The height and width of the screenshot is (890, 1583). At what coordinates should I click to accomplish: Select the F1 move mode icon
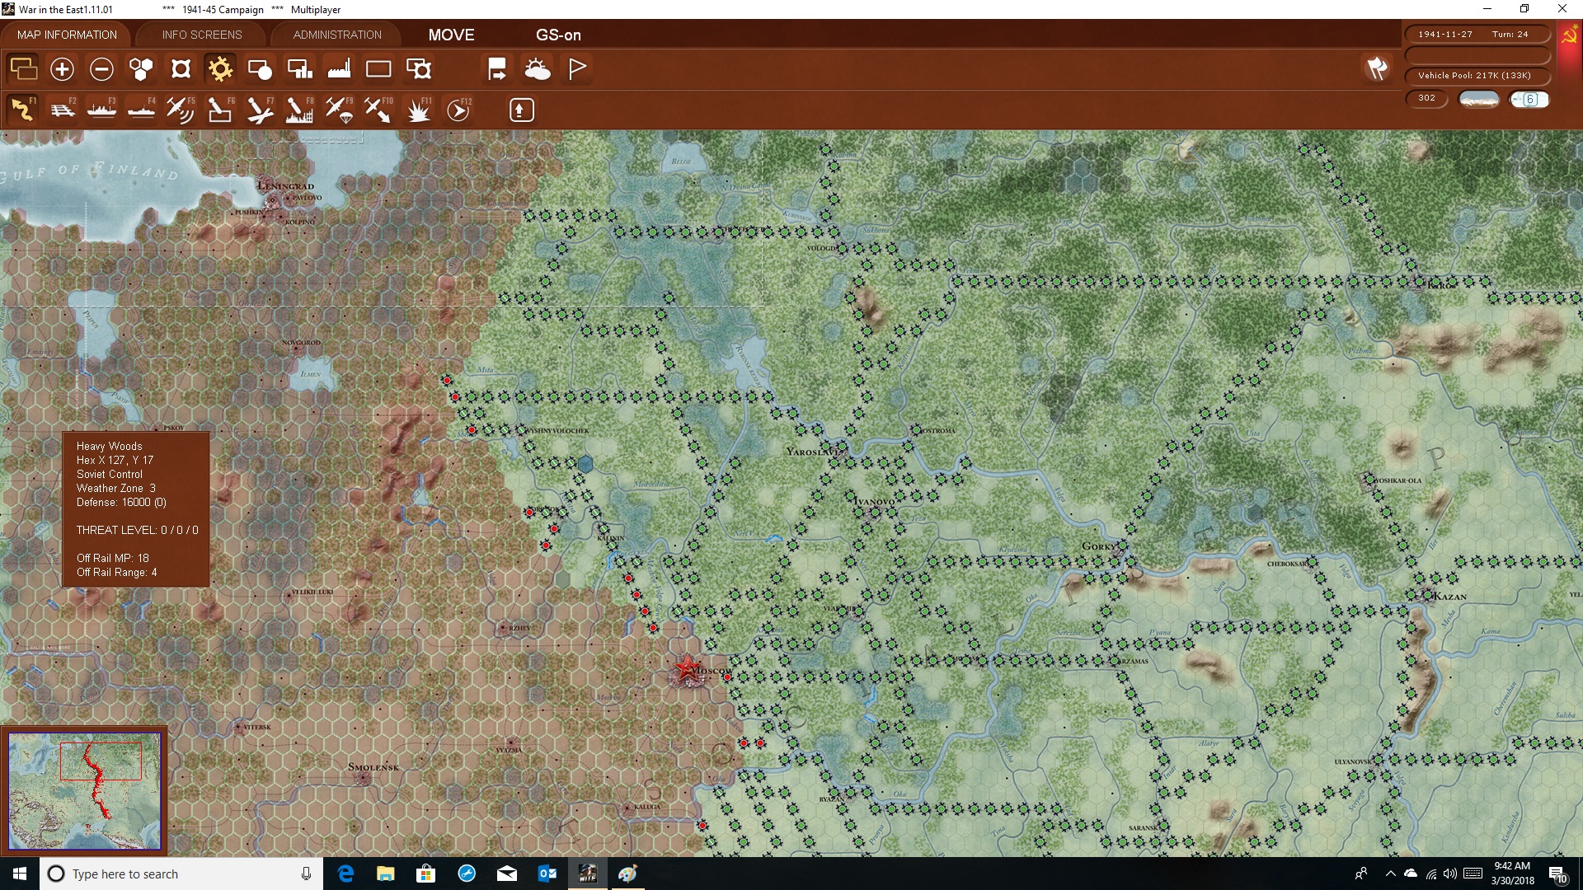click(23, 110)
